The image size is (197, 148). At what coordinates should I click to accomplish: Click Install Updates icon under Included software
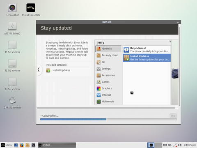(48, 70)
